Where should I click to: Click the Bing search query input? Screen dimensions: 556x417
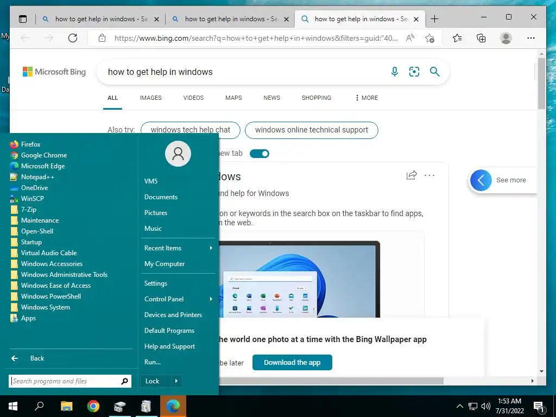click(x=245, y=72)
